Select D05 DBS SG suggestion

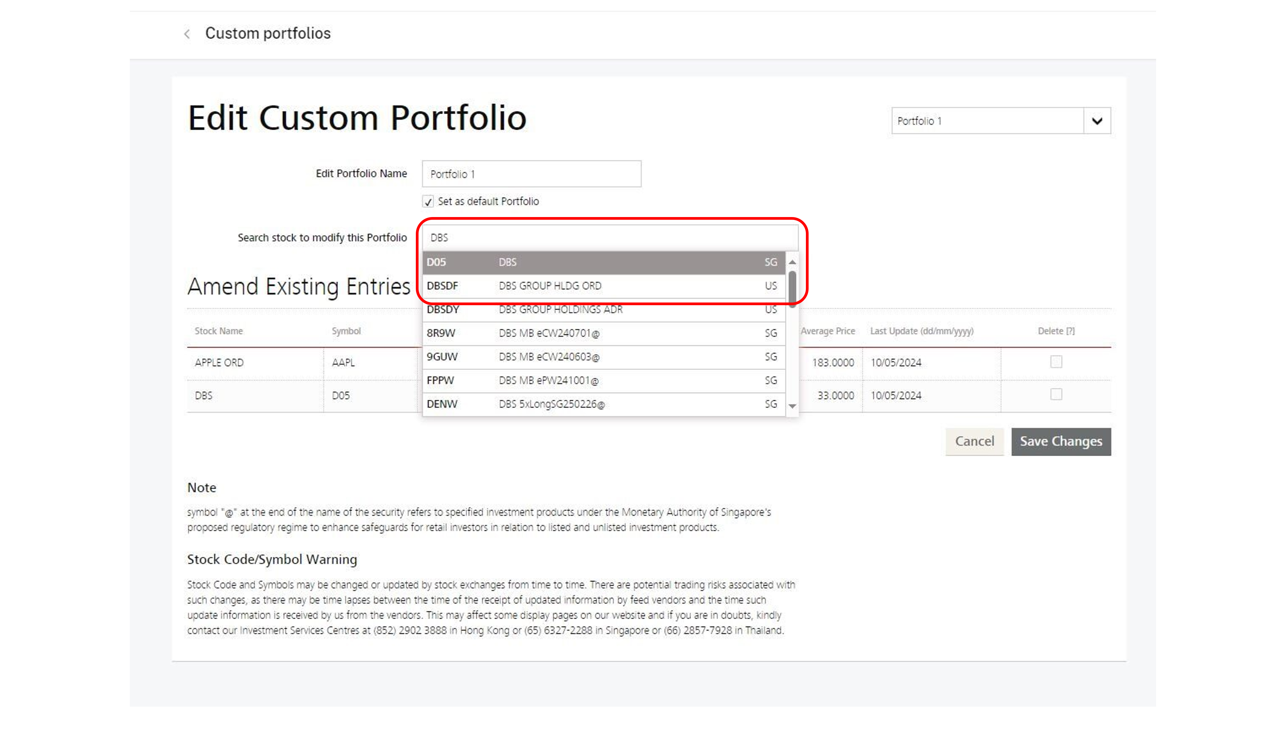[x=603, y=262]
